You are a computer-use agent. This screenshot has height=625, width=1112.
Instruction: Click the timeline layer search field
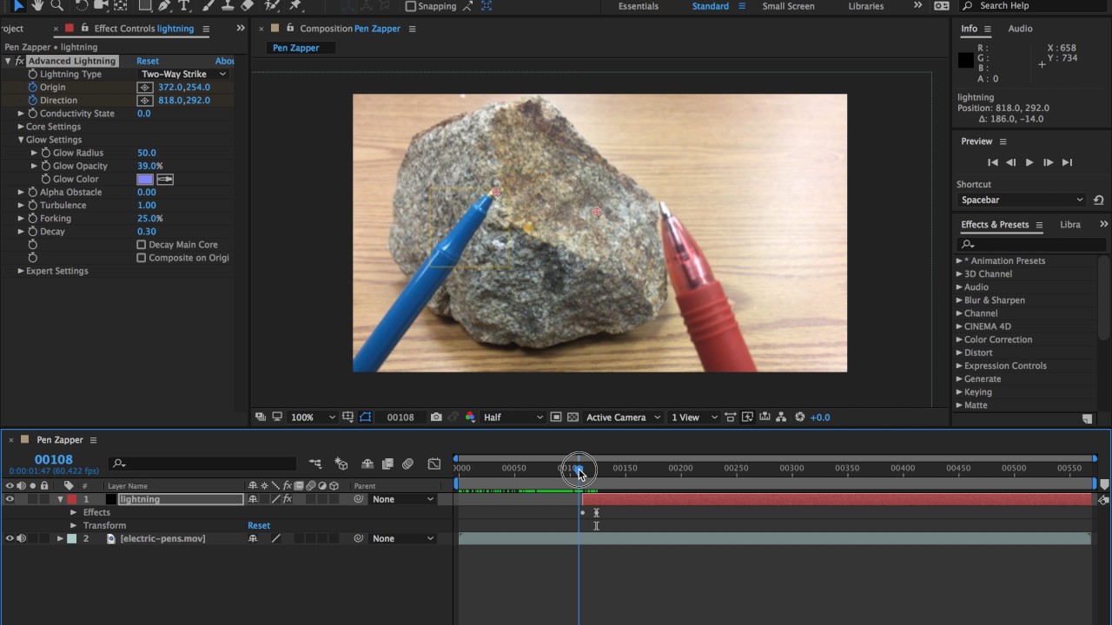click(x=203, y=464)
